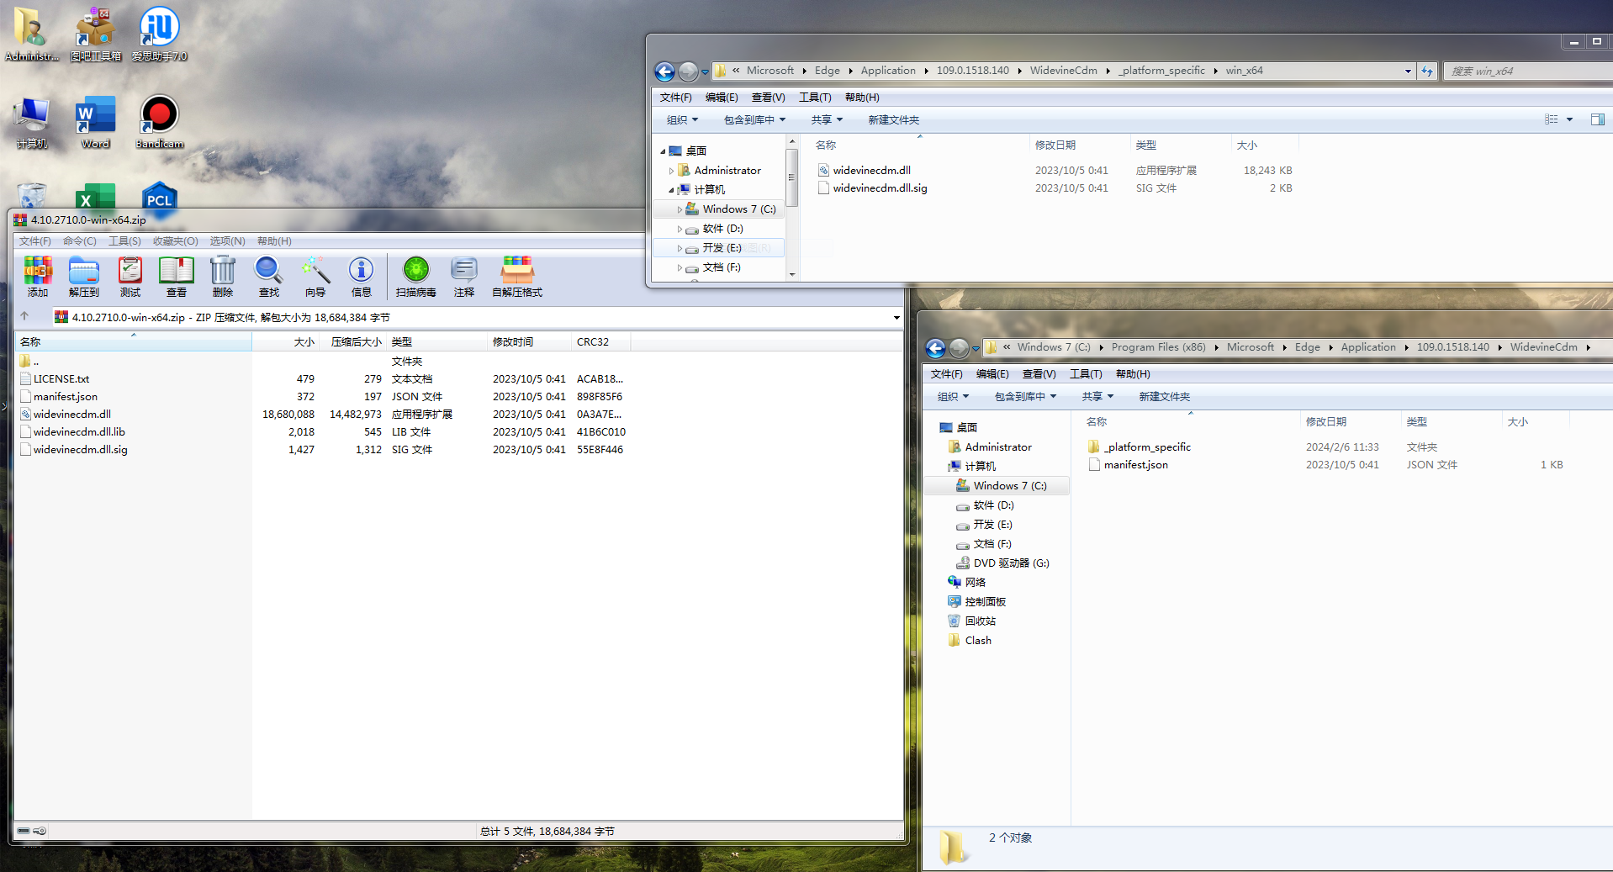The image size is (1613, 872).
Task: Open the 组织 dropdown in win_x64 window
Action: pos(682,120)
